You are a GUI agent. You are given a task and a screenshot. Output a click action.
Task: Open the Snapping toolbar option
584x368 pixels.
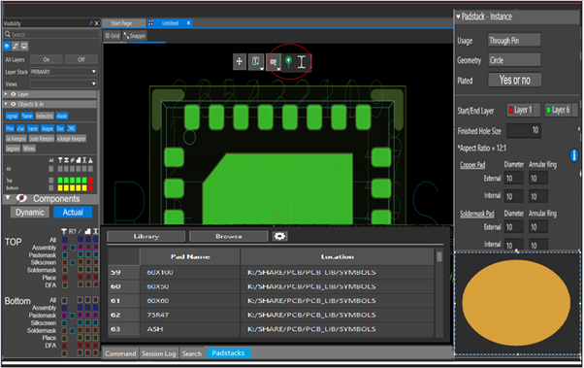(135, 36)
